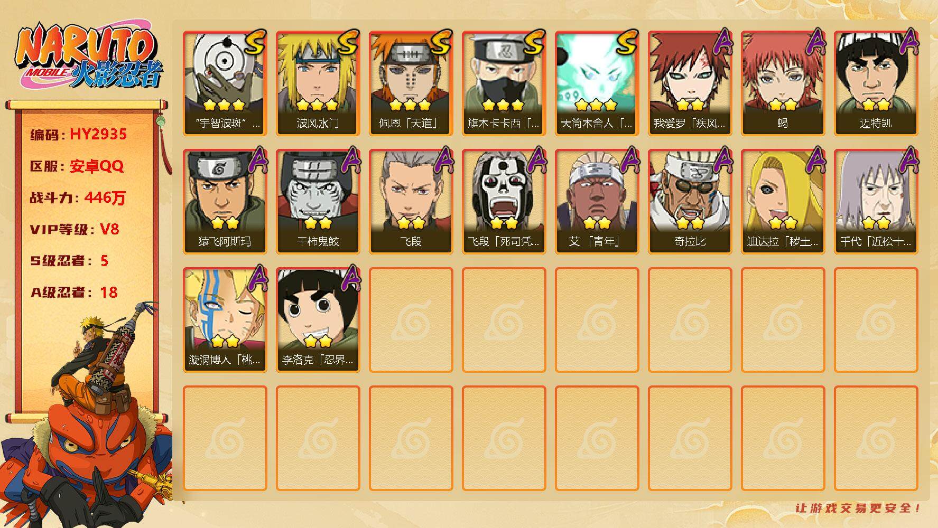The image size is (938, 528).
Task: Click the Naruto on Gamabunta toad illustration
Action: [87, 417]
